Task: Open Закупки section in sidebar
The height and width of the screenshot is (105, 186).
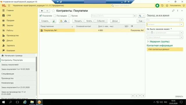Action: coord(10,25)
